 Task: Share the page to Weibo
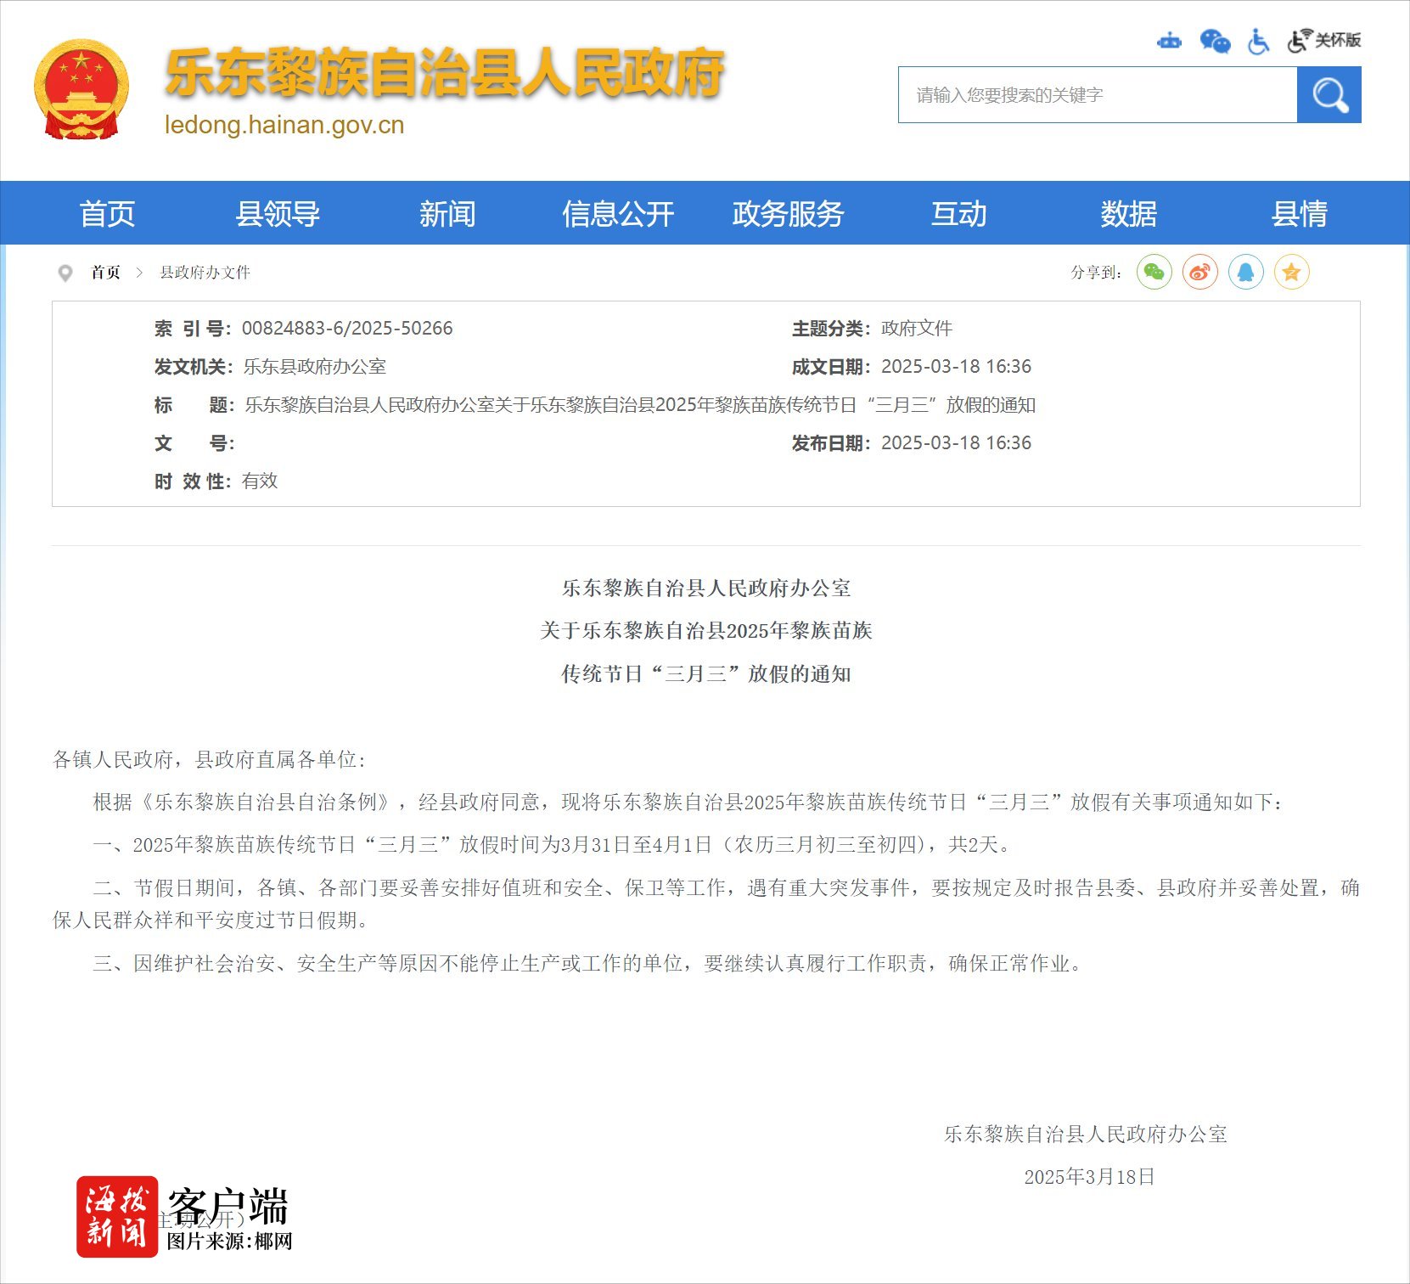coord(1199,273)
